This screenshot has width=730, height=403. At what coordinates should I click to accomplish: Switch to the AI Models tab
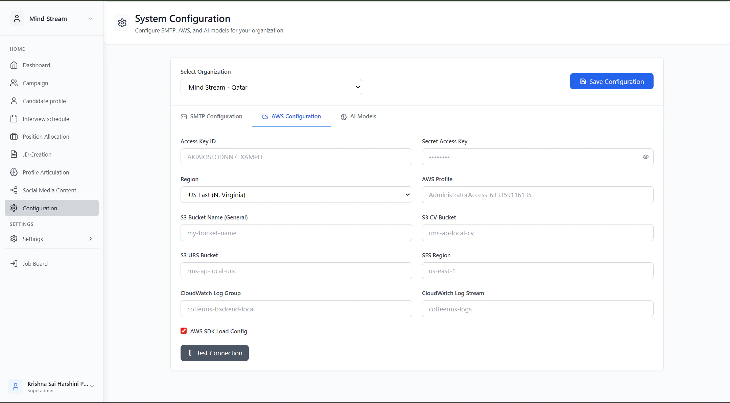pyautogui.click(x=358, y=117)
